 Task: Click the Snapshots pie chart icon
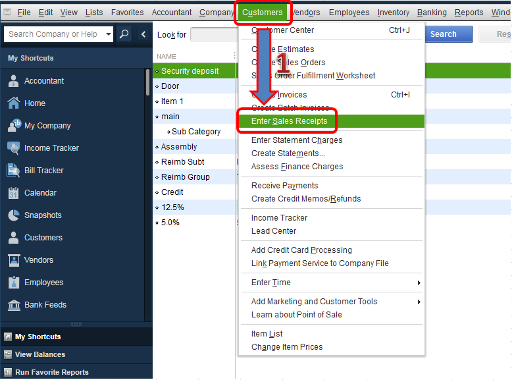point(13,215)
